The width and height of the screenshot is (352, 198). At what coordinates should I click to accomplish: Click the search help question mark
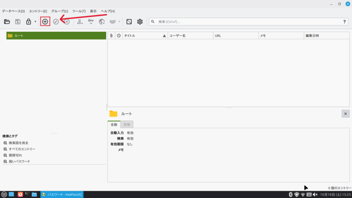pyautogui.click(x=344, y=22)
